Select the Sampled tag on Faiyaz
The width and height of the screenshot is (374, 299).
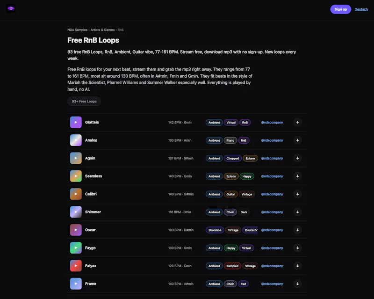(x=232, y=266)
